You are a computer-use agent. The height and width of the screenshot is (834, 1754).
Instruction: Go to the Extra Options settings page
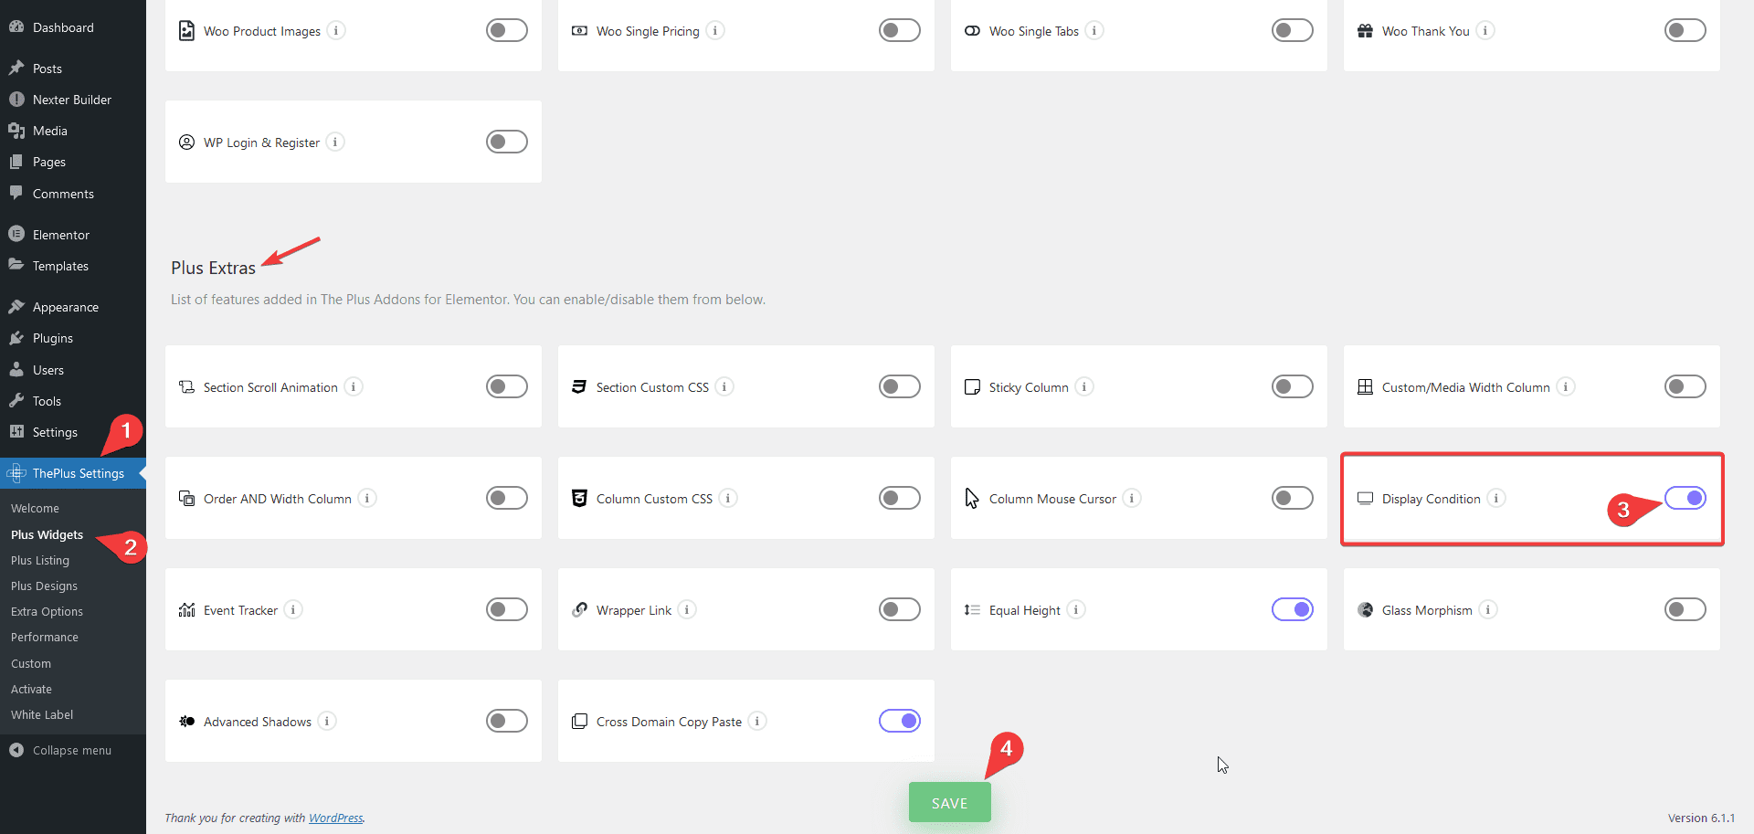(x=47, y=611)
